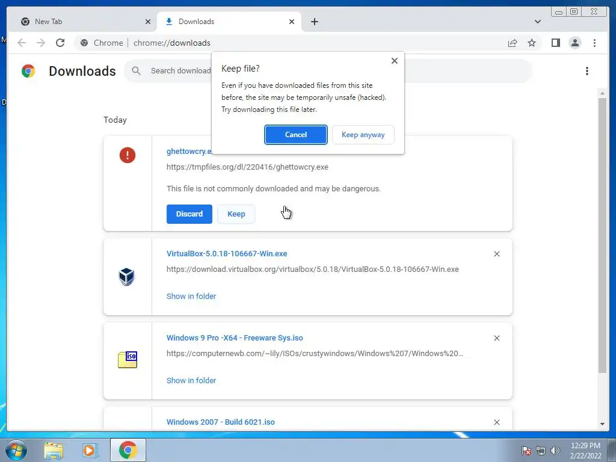Open the profile avatar menu

click(x=574, y=43)
